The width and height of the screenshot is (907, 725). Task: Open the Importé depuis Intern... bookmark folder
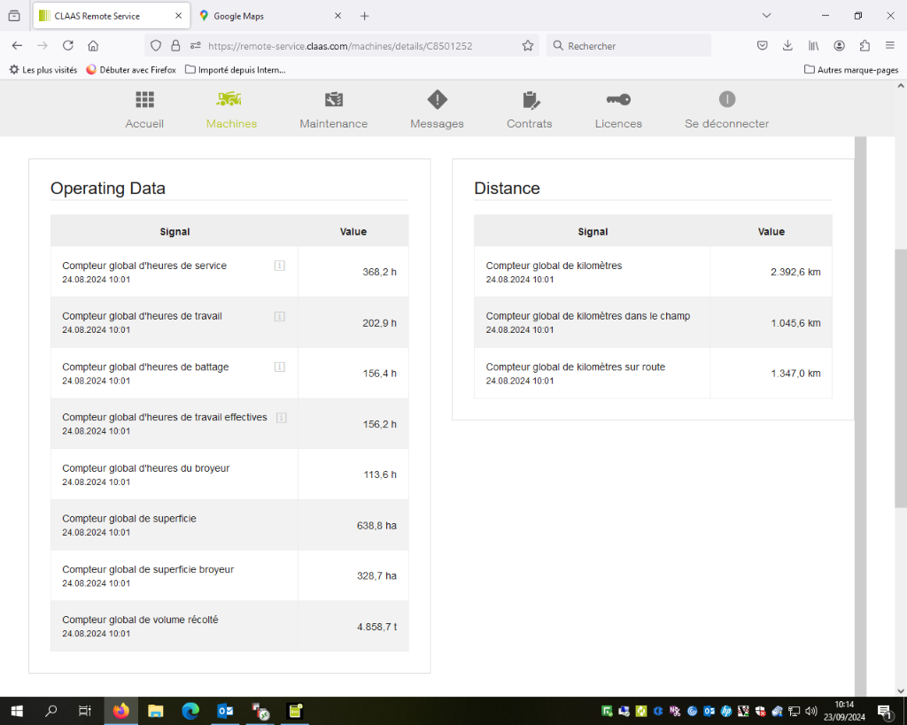[x=236, y=70]
